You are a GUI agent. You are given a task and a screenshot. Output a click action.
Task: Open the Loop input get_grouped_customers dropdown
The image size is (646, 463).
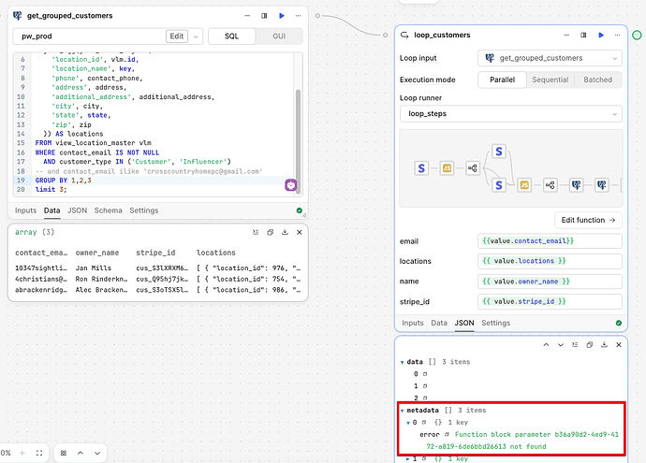[x=550, y=58]
